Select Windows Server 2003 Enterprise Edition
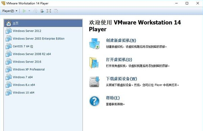The image size is (203, 131). pyautogui.click(x=43, y=38)
